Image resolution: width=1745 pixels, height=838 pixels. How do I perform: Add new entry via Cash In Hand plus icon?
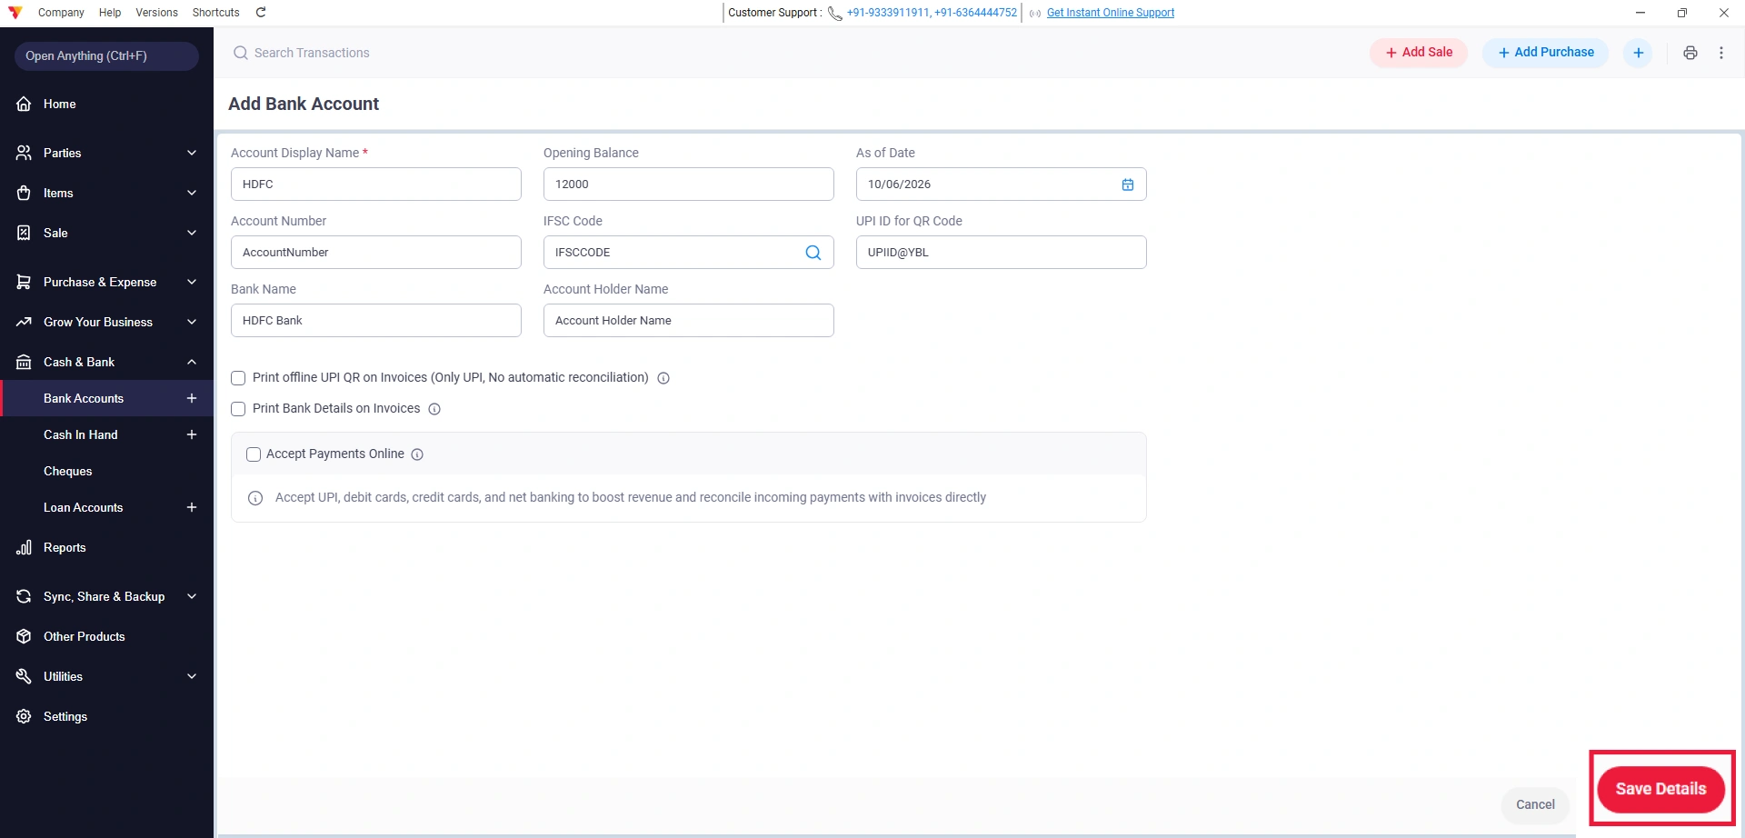192,434
